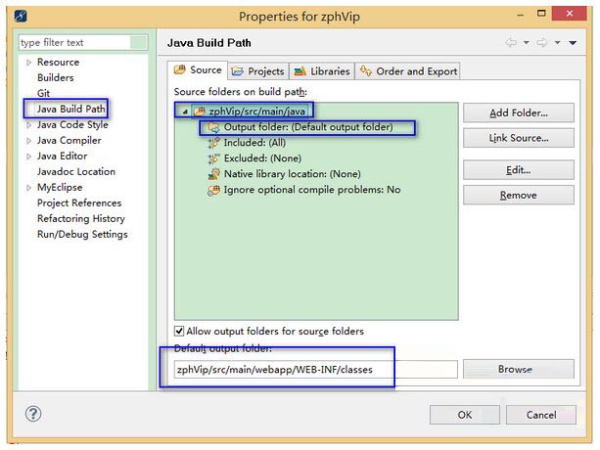Open the view menu dropdown arrow

[x=572, y=43]
